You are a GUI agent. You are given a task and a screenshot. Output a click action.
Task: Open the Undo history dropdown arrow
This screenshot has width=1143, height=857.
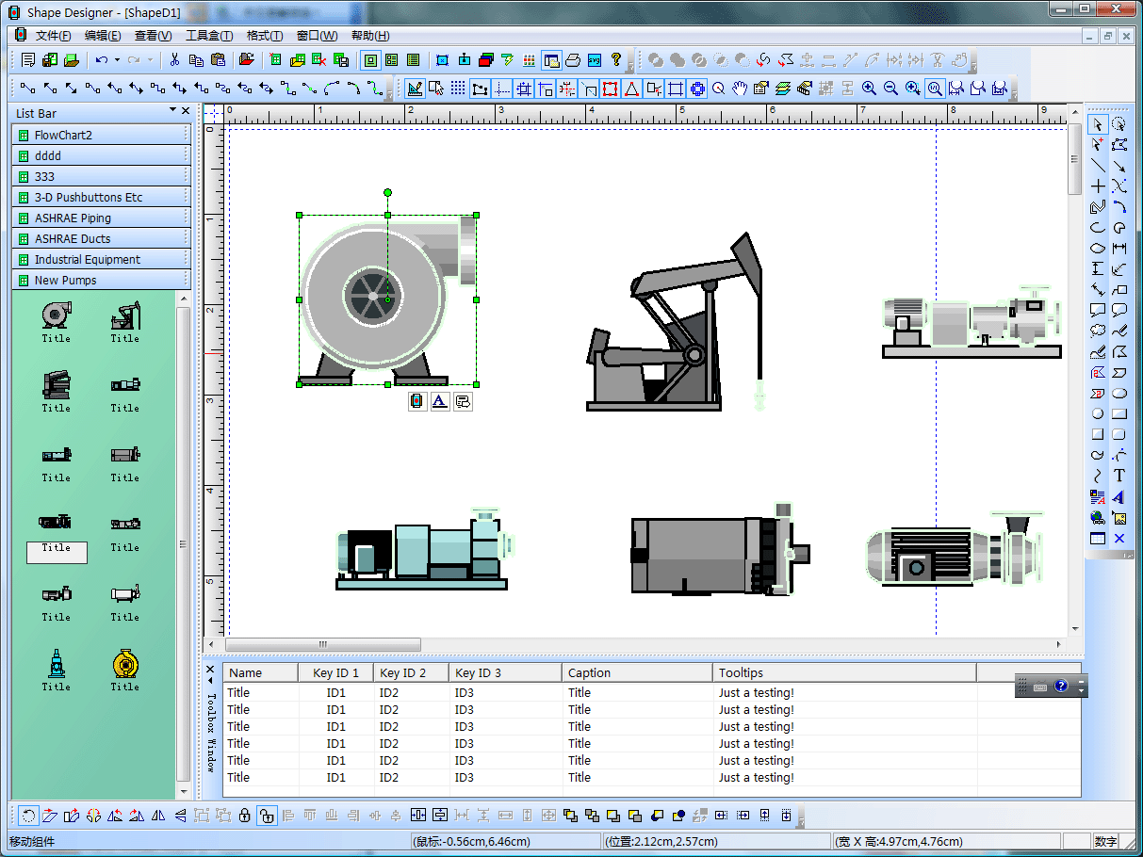coord(117,60)
